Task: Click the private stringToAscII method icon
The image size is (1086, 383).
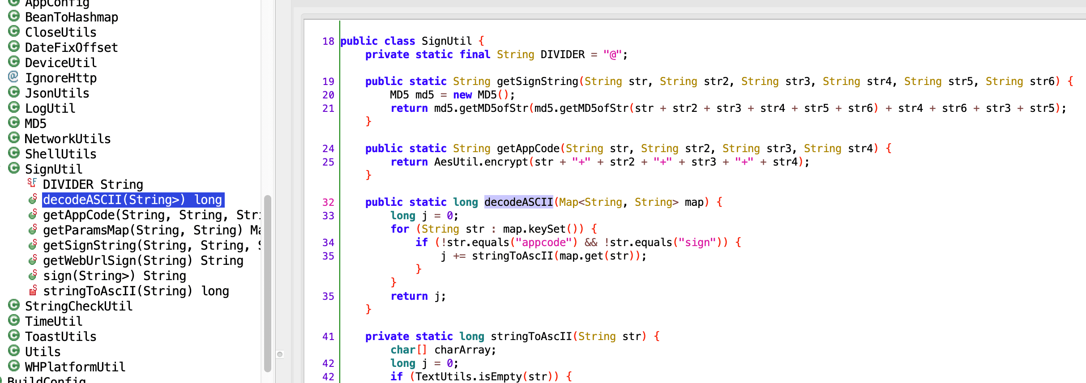Action: tap(33, 290)
